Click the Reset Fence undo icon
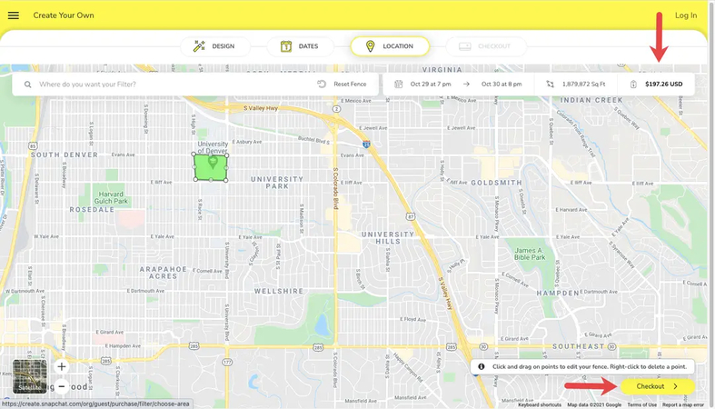 pyautogui.click(x=322, y=84)
